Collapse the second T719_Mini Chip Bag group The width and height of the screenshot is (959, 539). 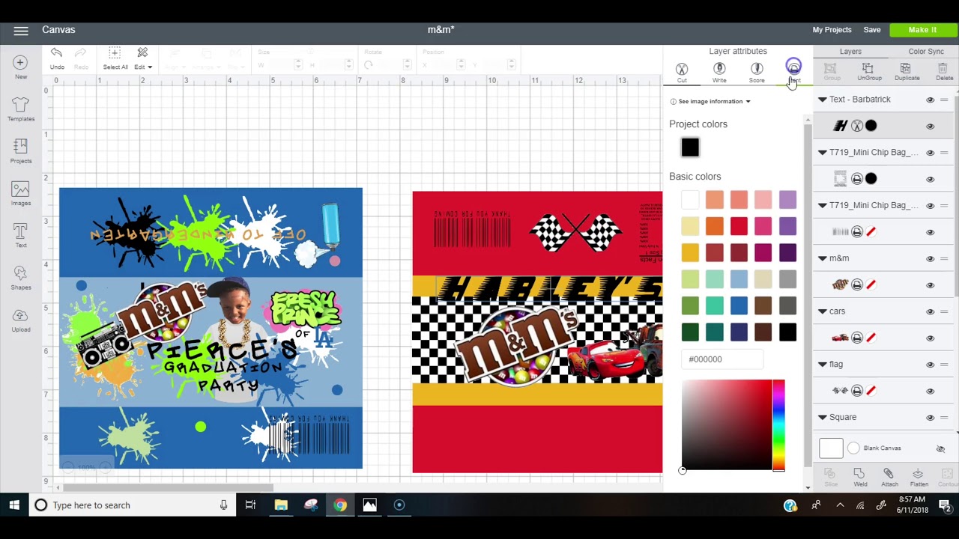tap(822, 206)
